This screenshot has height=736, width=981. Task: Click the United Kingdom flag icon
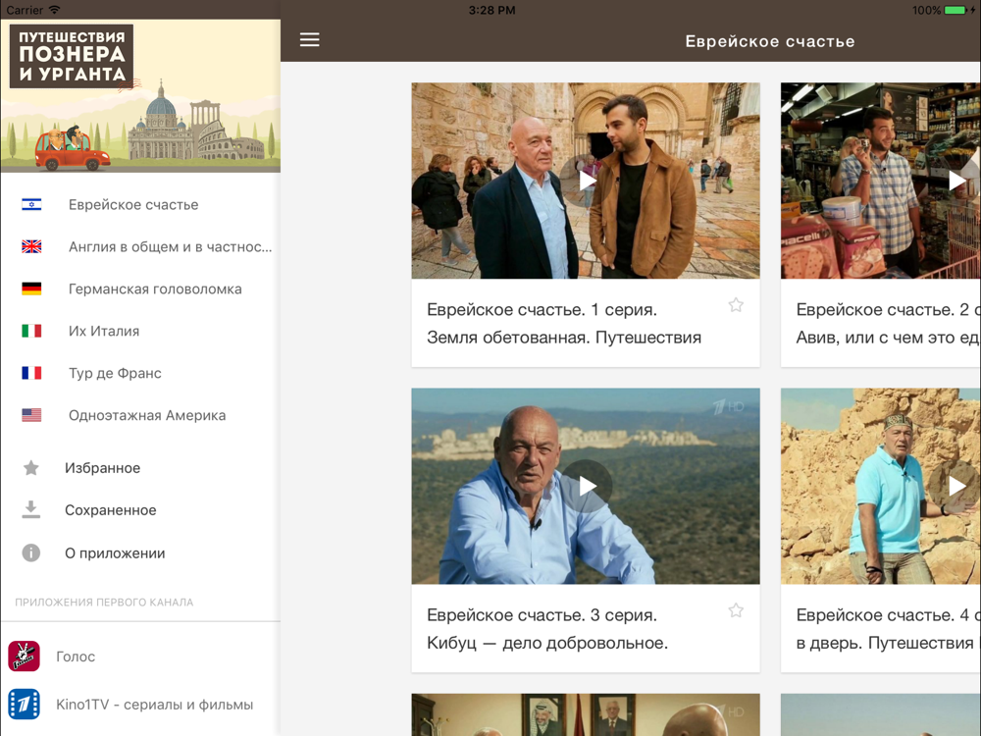(x=31, y=246)
